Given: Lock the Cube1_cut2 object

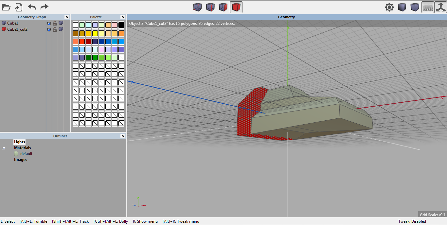Looking at the screenshot, I should (x=55, y=29).
